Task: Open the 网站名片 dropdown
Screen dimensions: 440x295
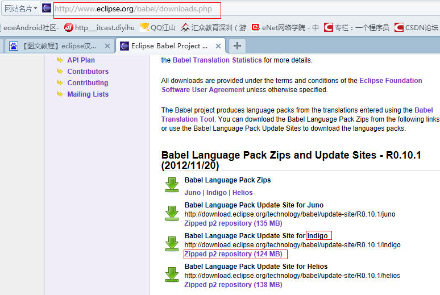Action: tap(21, 9)
